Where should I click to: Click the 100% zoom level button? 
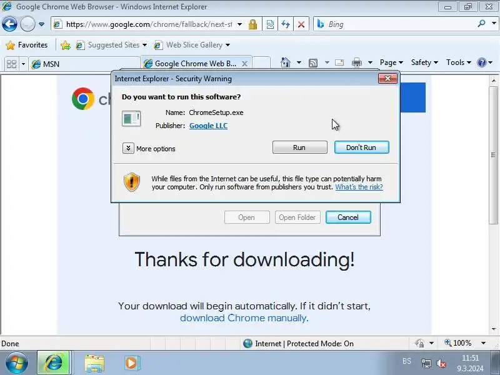tap(458, 343)
